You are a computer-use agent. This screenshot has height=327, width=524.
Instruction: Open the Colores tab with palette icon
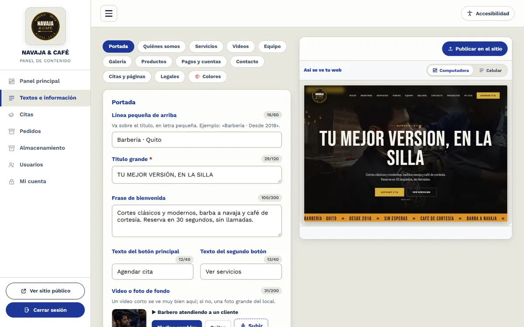coord(207,77)
